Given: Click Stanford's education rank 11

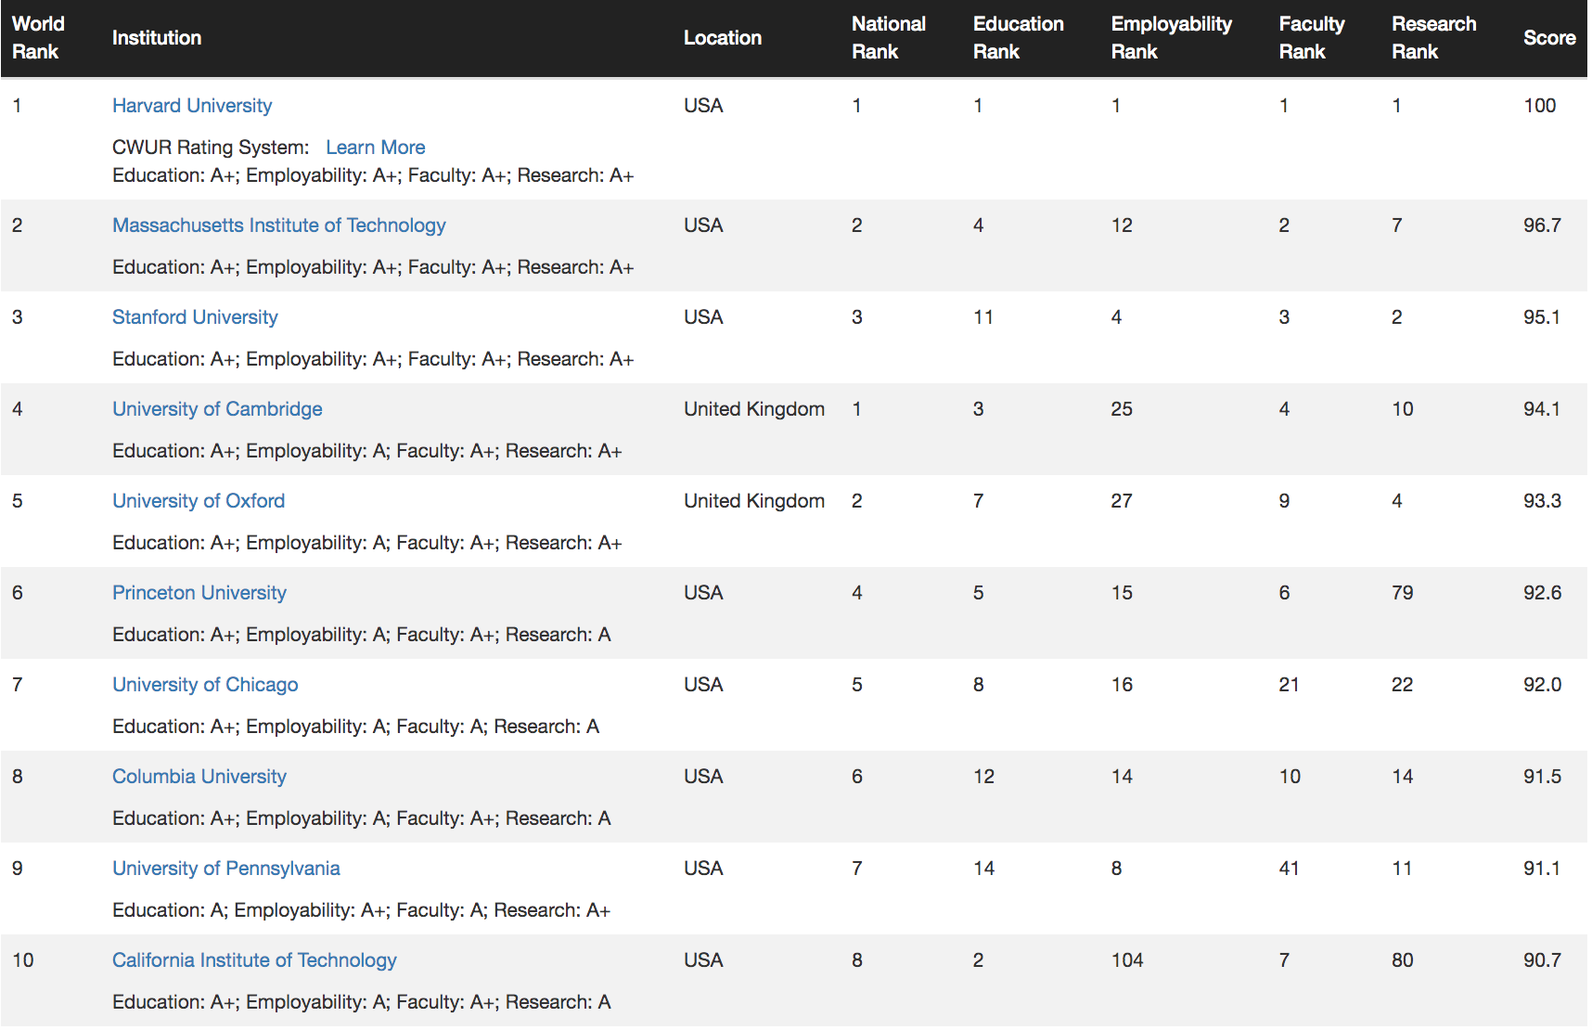Looking at the screenshot, I should [983, 317].
